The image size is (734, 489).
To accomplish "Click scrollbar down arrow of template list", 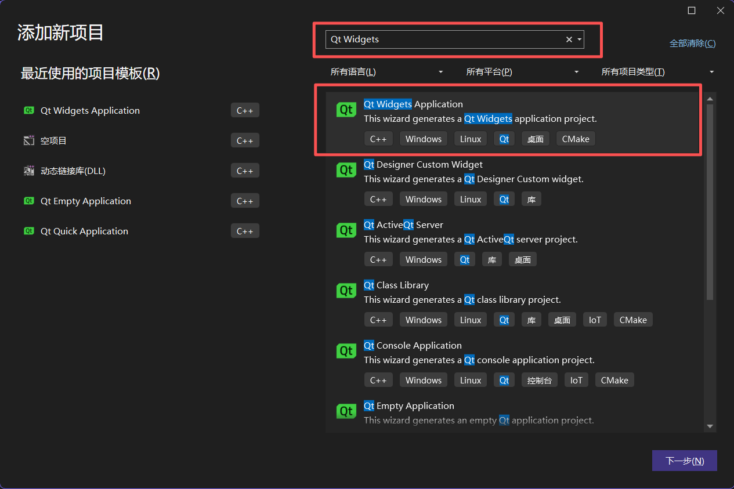I will tap(710, 426).
